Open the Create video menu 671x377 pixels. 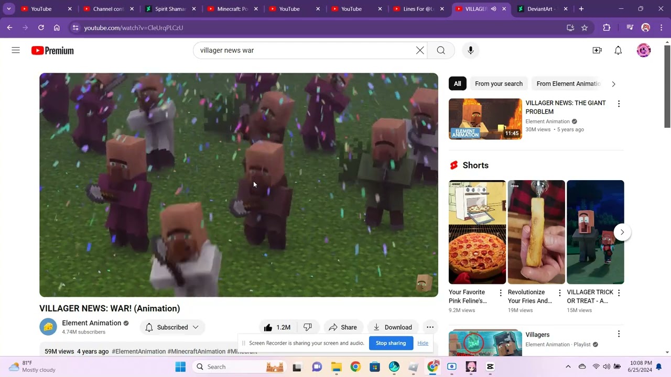pos(597,50)
